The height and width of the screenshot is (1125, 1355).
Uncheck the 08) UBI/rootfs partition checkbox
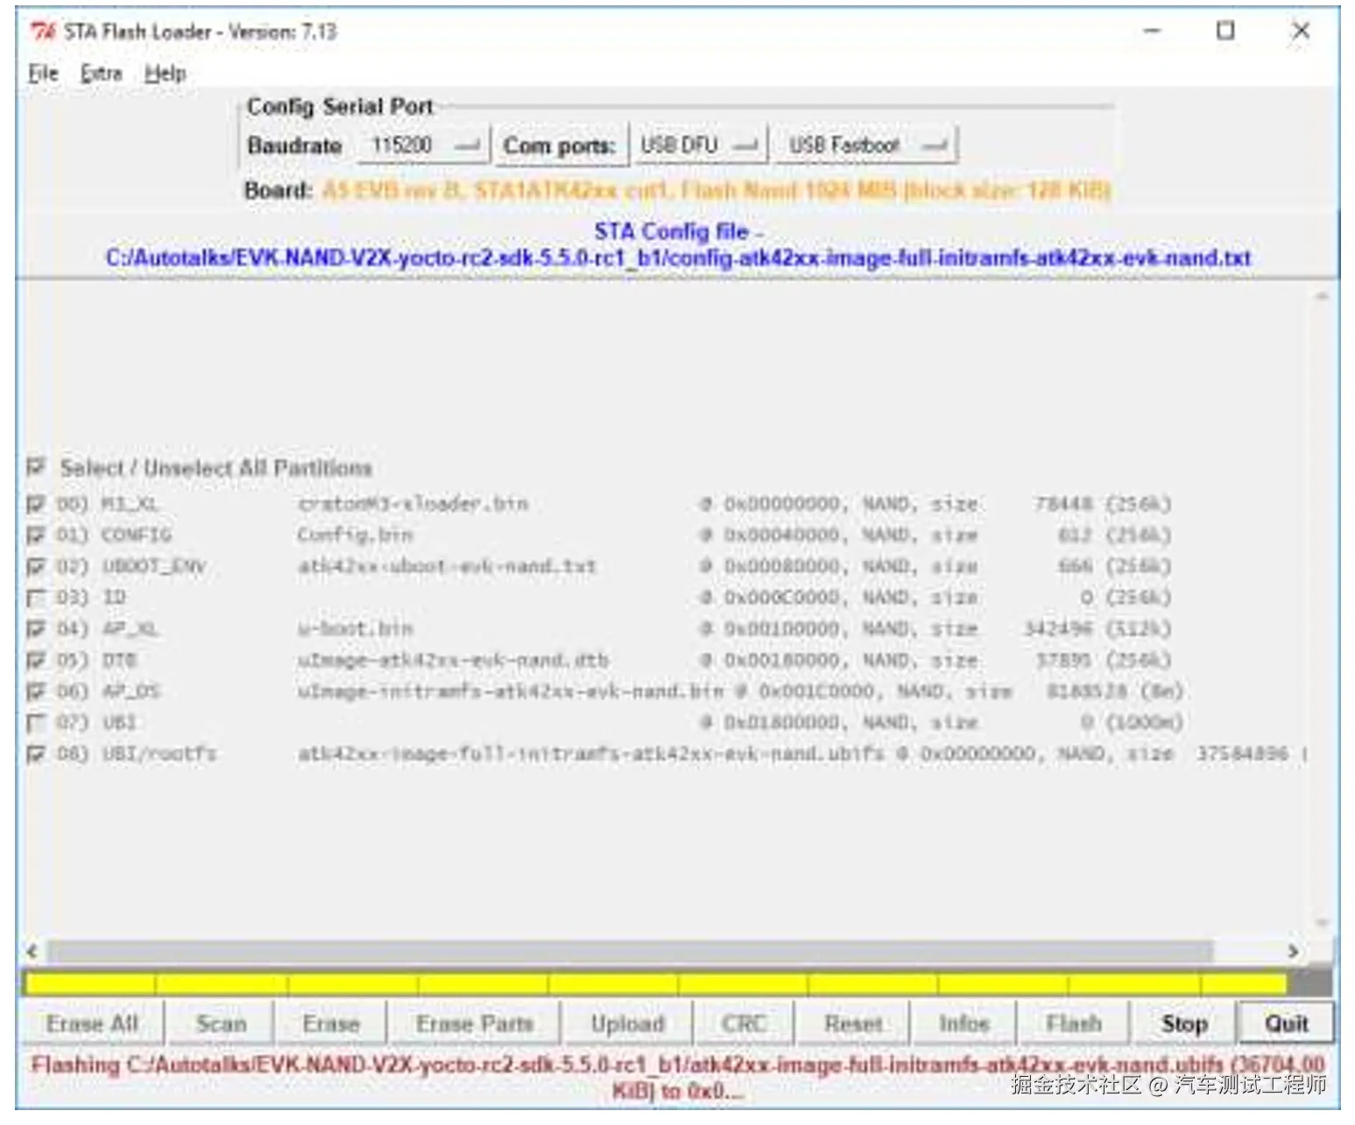(x=36, y=754)
